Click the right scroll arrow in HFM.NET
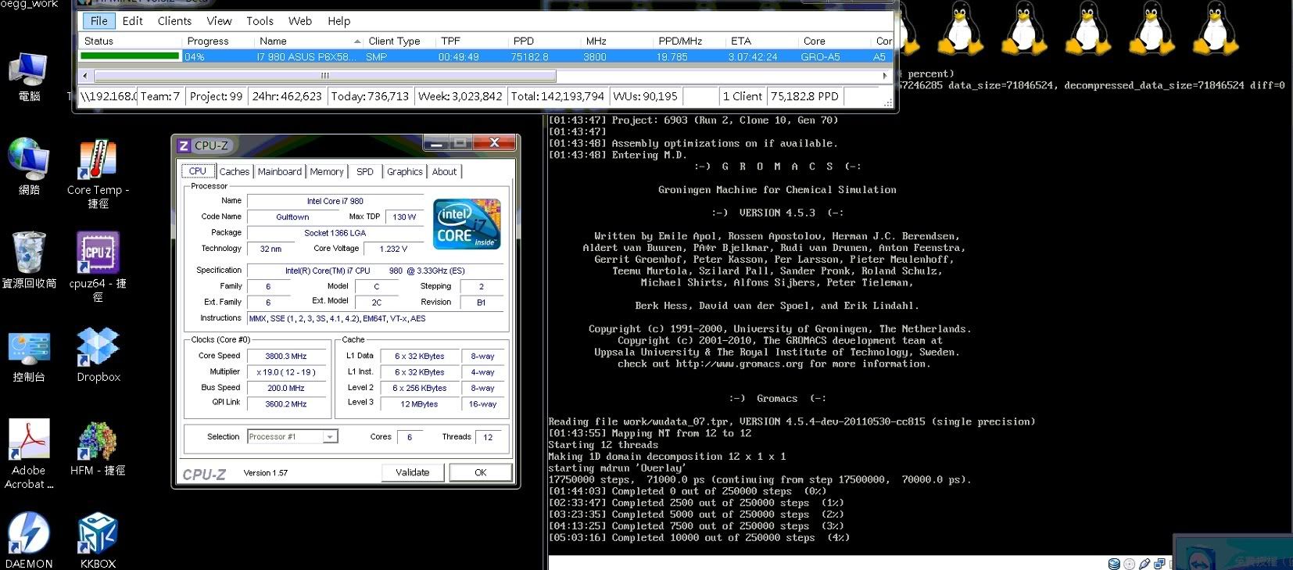This screenshot has height=570, width=1293. [884, 76]
